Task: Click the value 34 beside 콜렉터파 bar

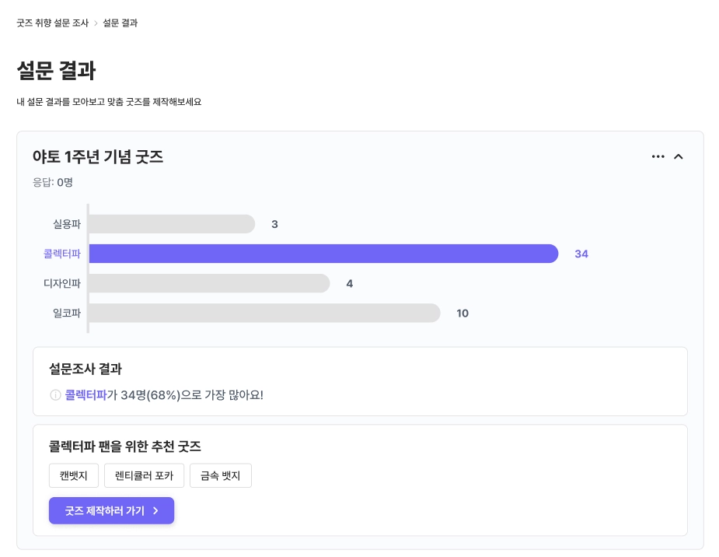Action: coord(581,254)
